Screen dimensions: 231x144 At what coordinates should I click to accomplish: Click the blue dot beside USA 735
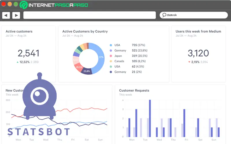(111, 45)
